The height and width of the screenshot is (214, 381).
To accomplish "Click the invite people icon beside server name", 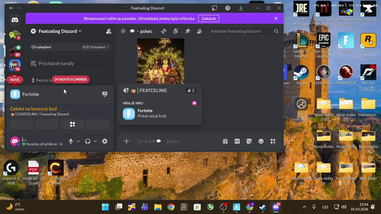I will pos(109,31).
